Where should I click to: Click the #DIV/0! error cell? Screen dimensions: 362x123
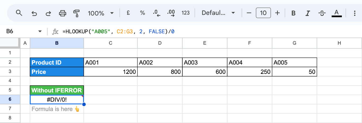tap(57, 100)
